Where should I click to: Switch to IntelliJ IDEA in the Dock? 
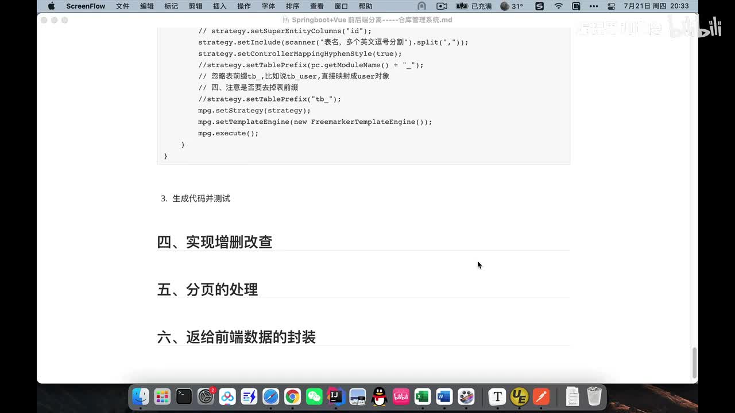[x=336, y=396]
